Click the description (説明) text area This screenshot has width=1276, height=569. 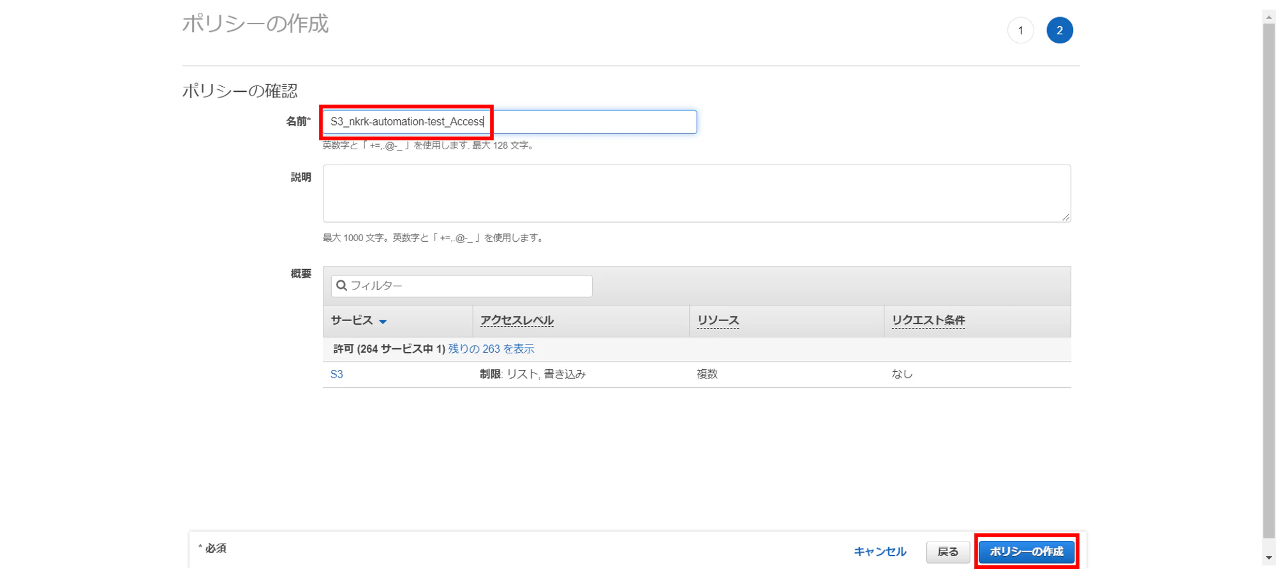pos(697,193)
